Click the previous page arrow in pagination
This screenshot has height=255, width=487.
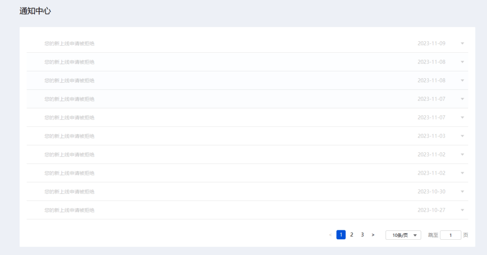331,235
